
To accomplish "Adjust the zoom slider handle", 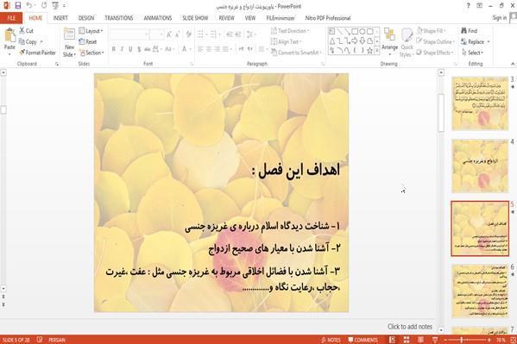I will click(x=462, y=340).
